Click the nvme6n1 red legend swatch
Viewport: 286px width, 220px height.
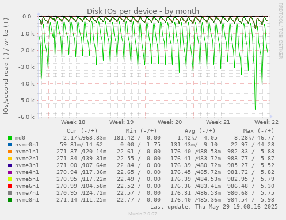[x=10, y=186]
